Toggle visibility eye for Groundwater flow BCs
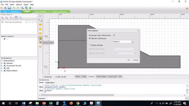The height and width of the screenshot is (106, 189). point(5,66)
